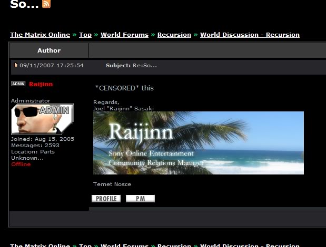This screenshot has height=247, width=326.
Task: Open The Matrix Online link in upper breadcrumb
Action: (x=40, y=35)
